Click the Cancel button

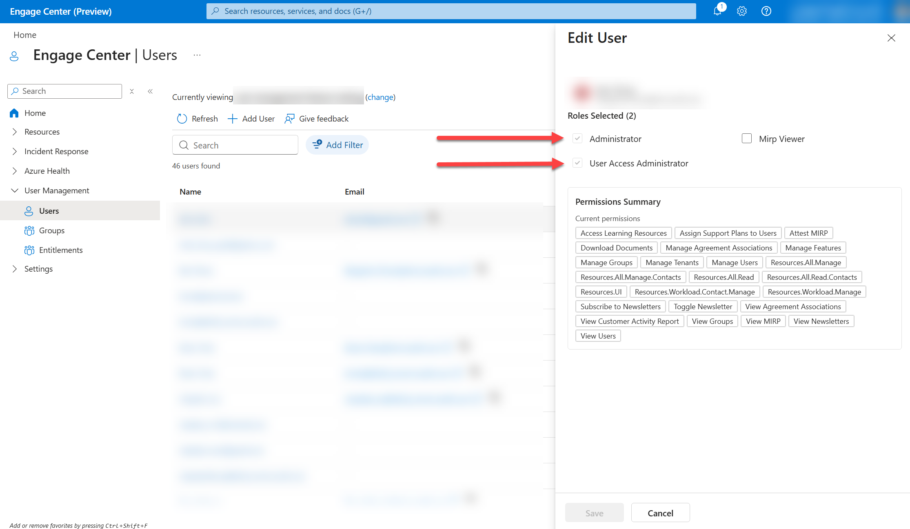(x=660, y=513)
